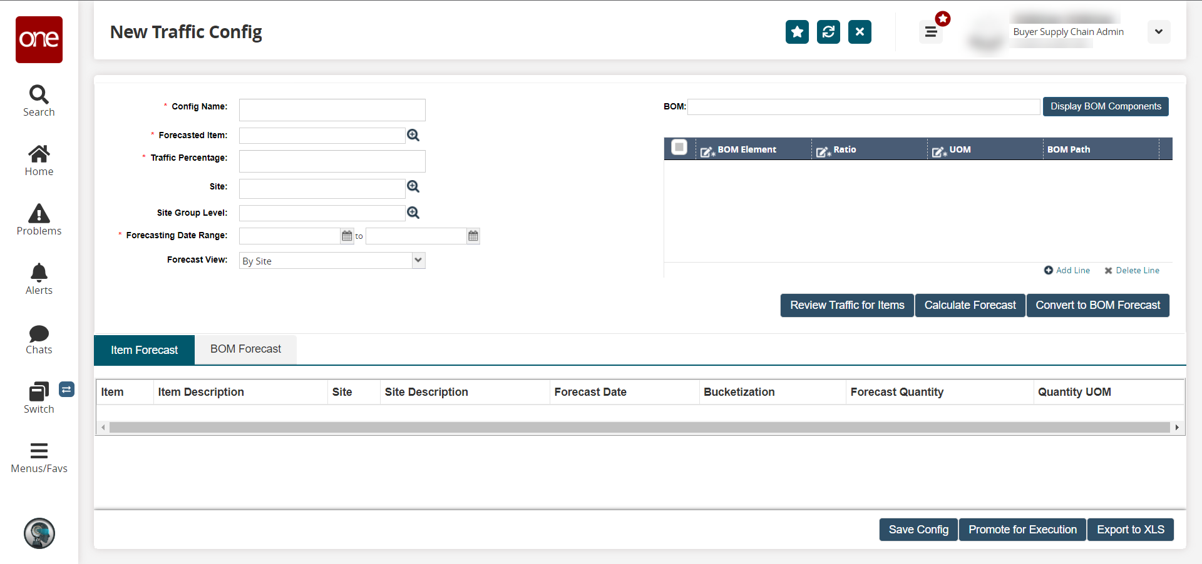Click the scroll right arrow of forecast grid

[1177, 428]
